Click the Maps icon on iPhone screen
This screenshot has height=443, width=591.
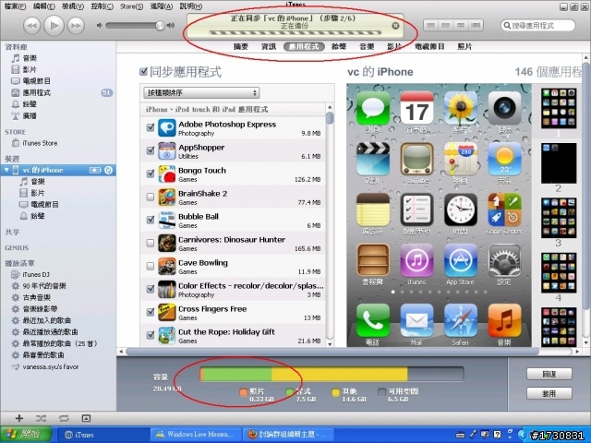pyautogui.click(x=460, y=159)
